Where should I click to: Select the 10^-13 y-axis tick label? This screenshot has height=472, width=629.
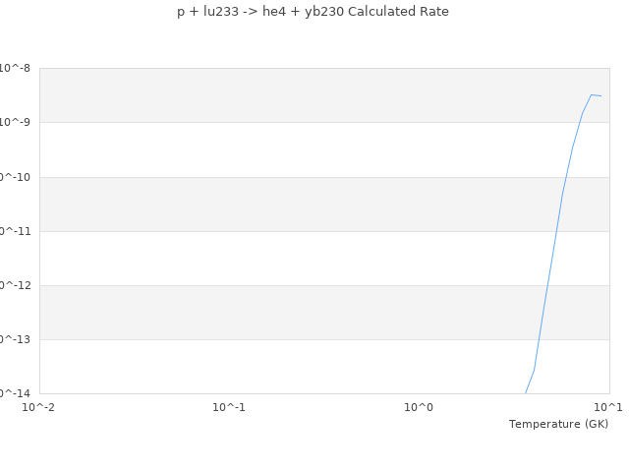(14, 339)
